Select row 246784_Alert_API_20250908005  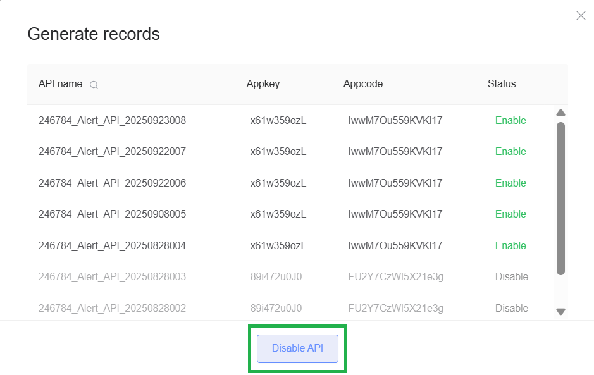coord(112,214)
